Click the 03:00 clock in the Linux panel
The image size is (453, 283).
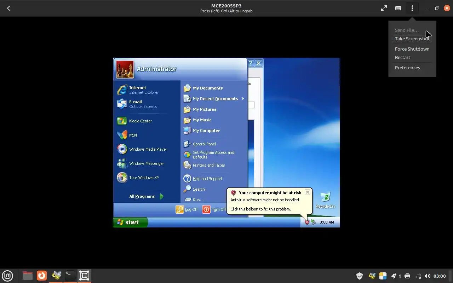tap(440, 276)
